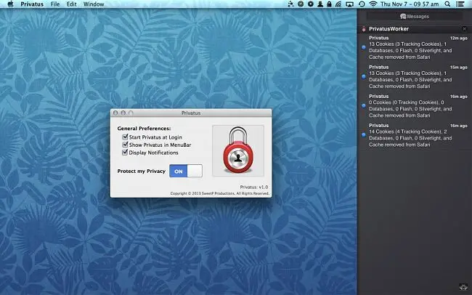This screenshot has width=472, height=295.
Task: Toggle Show Privatus in MenuBar checkbox
Action: coord(125,145)
